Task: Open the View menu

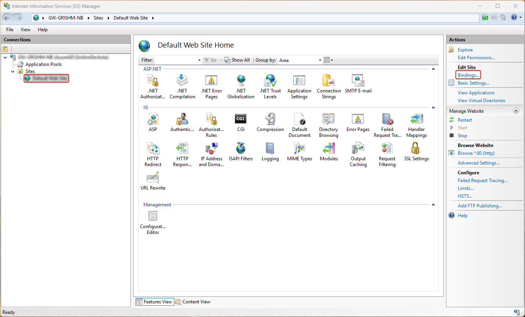Action: click(x=25, y=30)
